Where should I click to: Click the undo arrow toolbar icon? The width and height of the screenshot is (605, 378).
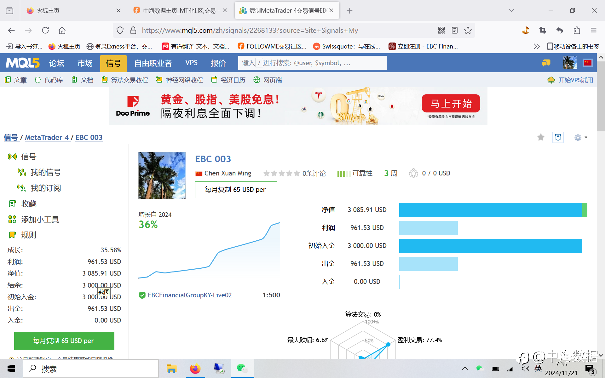coord(560,30)
